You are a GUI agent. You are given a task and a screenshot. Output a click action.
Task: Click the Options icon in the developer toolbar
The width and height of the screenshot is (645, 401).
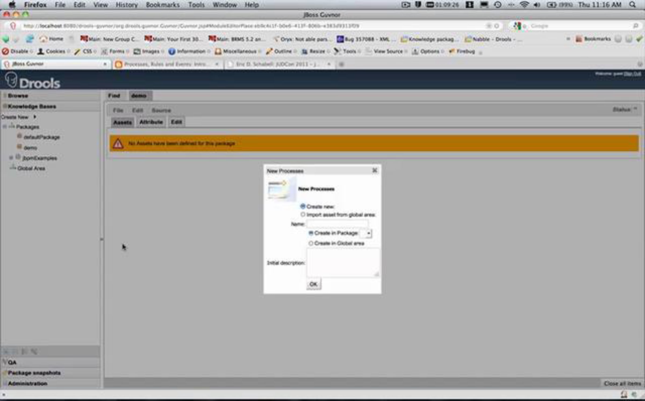click(x=415, y=52)
